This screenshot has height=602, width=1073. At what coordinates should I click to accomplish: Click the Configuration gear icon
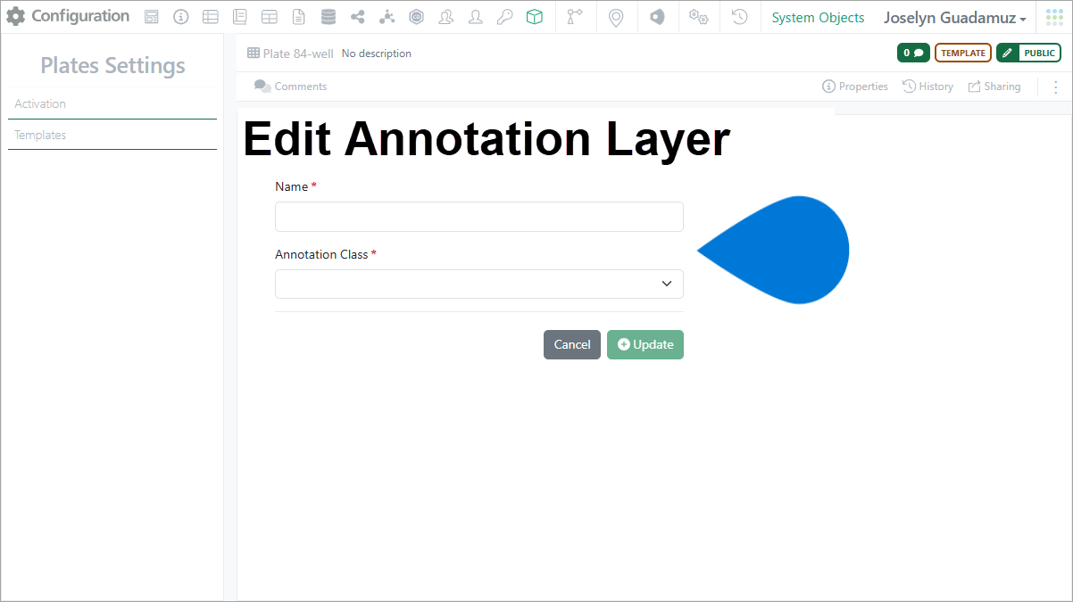click(16, 17)
